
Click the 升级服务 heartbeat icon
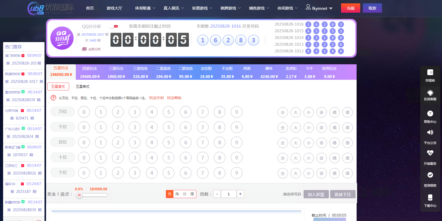[x=430, y=153]
